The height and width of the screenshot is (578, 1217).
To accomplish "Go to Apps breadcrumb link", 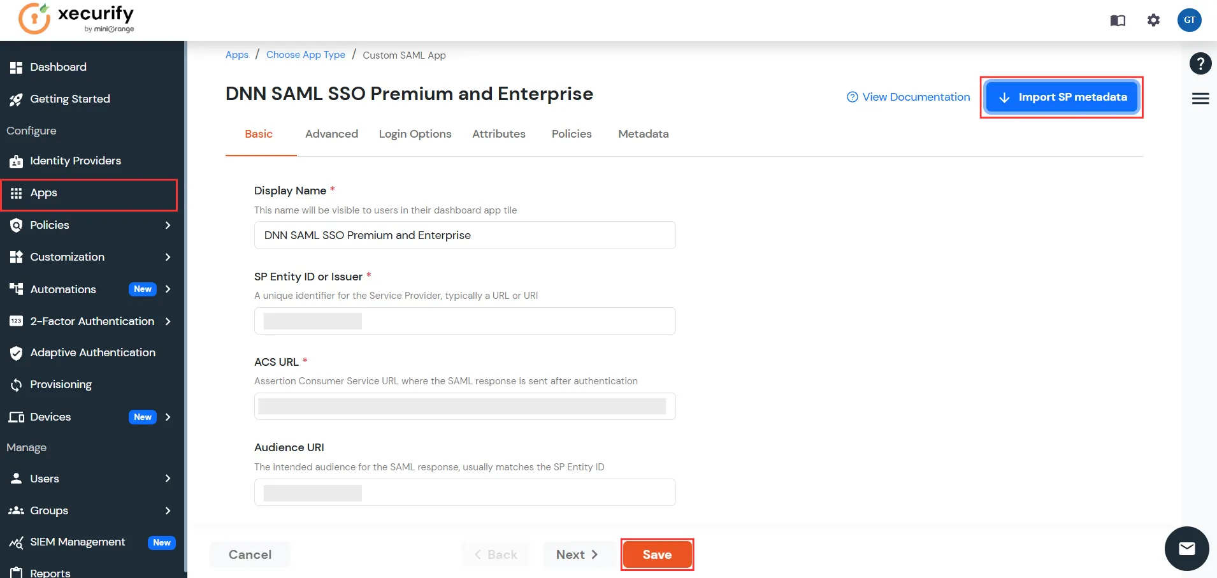I will tap(237, 55).
